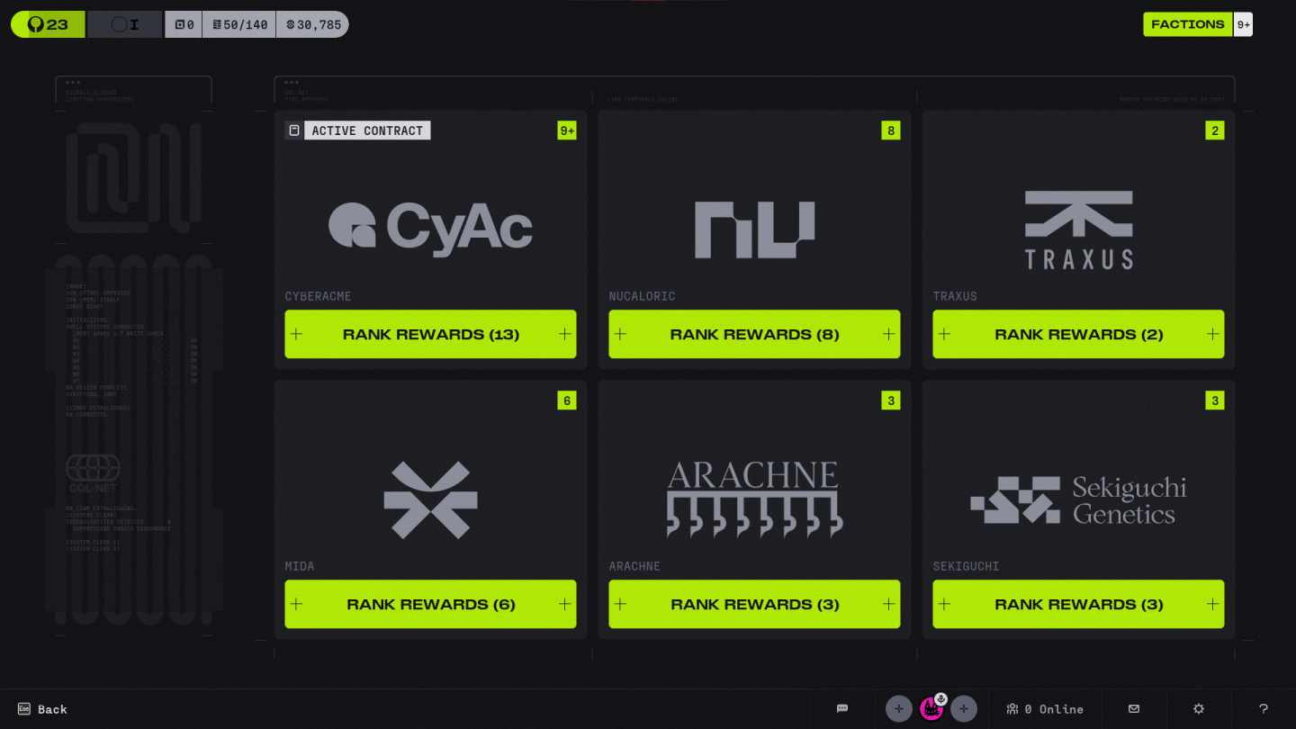Screen dimensions: 1296x729
Task: Open Sekiguchi Rank Rewards (3)
Action: (x=1079, y=604)
